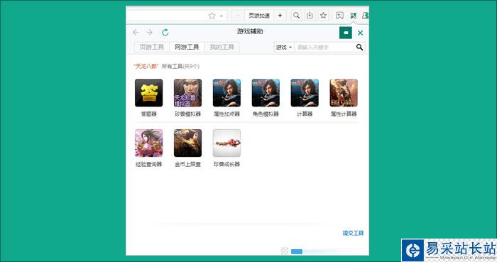The width and height of the screenshot is (497, 262).
Task: Open the 经验查询器 tool
Action: pos(148,143)
